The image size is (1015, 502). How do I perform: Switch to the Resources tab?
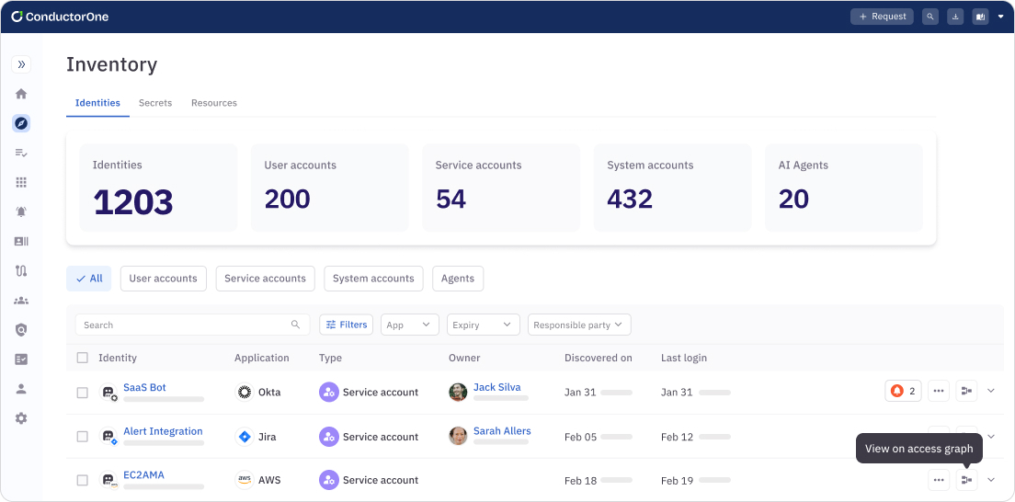tap(214, 103)
